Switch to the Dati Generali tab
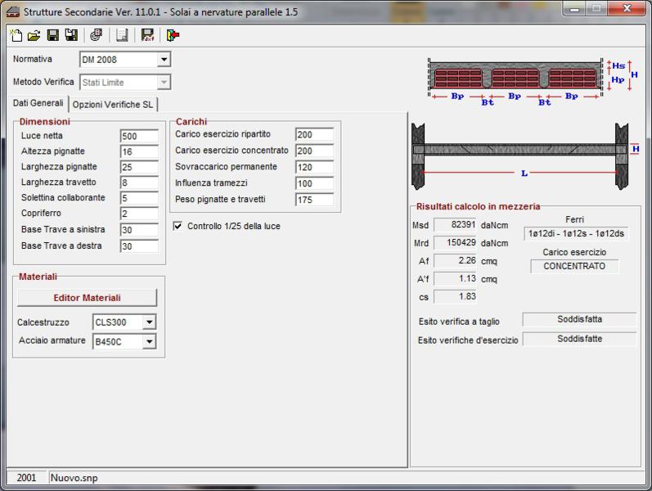 pos(38,103)
